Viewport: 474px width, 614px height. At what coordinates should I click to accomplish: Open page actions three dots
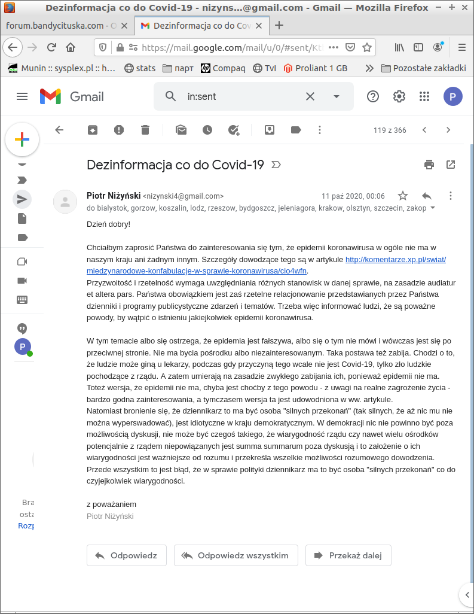click(333, 47)
